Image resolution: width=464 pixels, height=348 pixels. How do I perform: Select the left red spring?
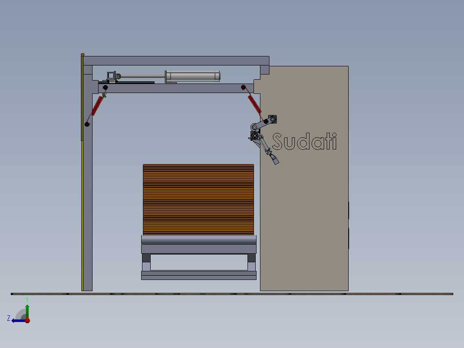coord(97,106)
